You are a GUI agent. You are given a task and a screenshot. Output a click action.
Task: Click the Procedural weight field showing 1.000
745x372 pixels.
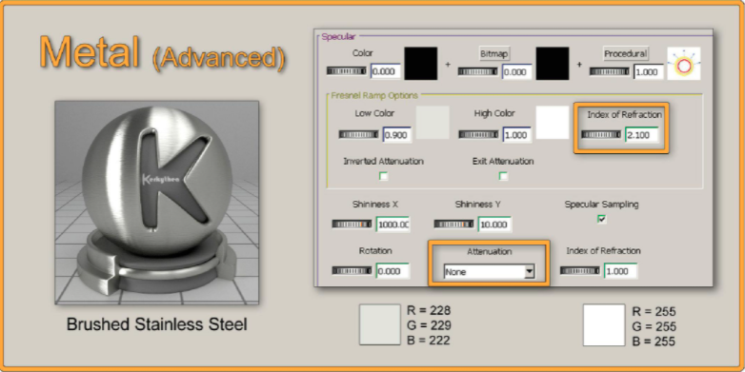coord(649,71)
